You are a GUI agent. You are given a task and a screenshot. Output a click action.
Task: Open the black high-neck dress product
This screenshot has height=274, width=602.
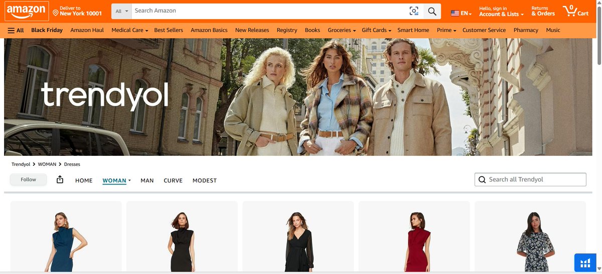click(x=182, y=237)
